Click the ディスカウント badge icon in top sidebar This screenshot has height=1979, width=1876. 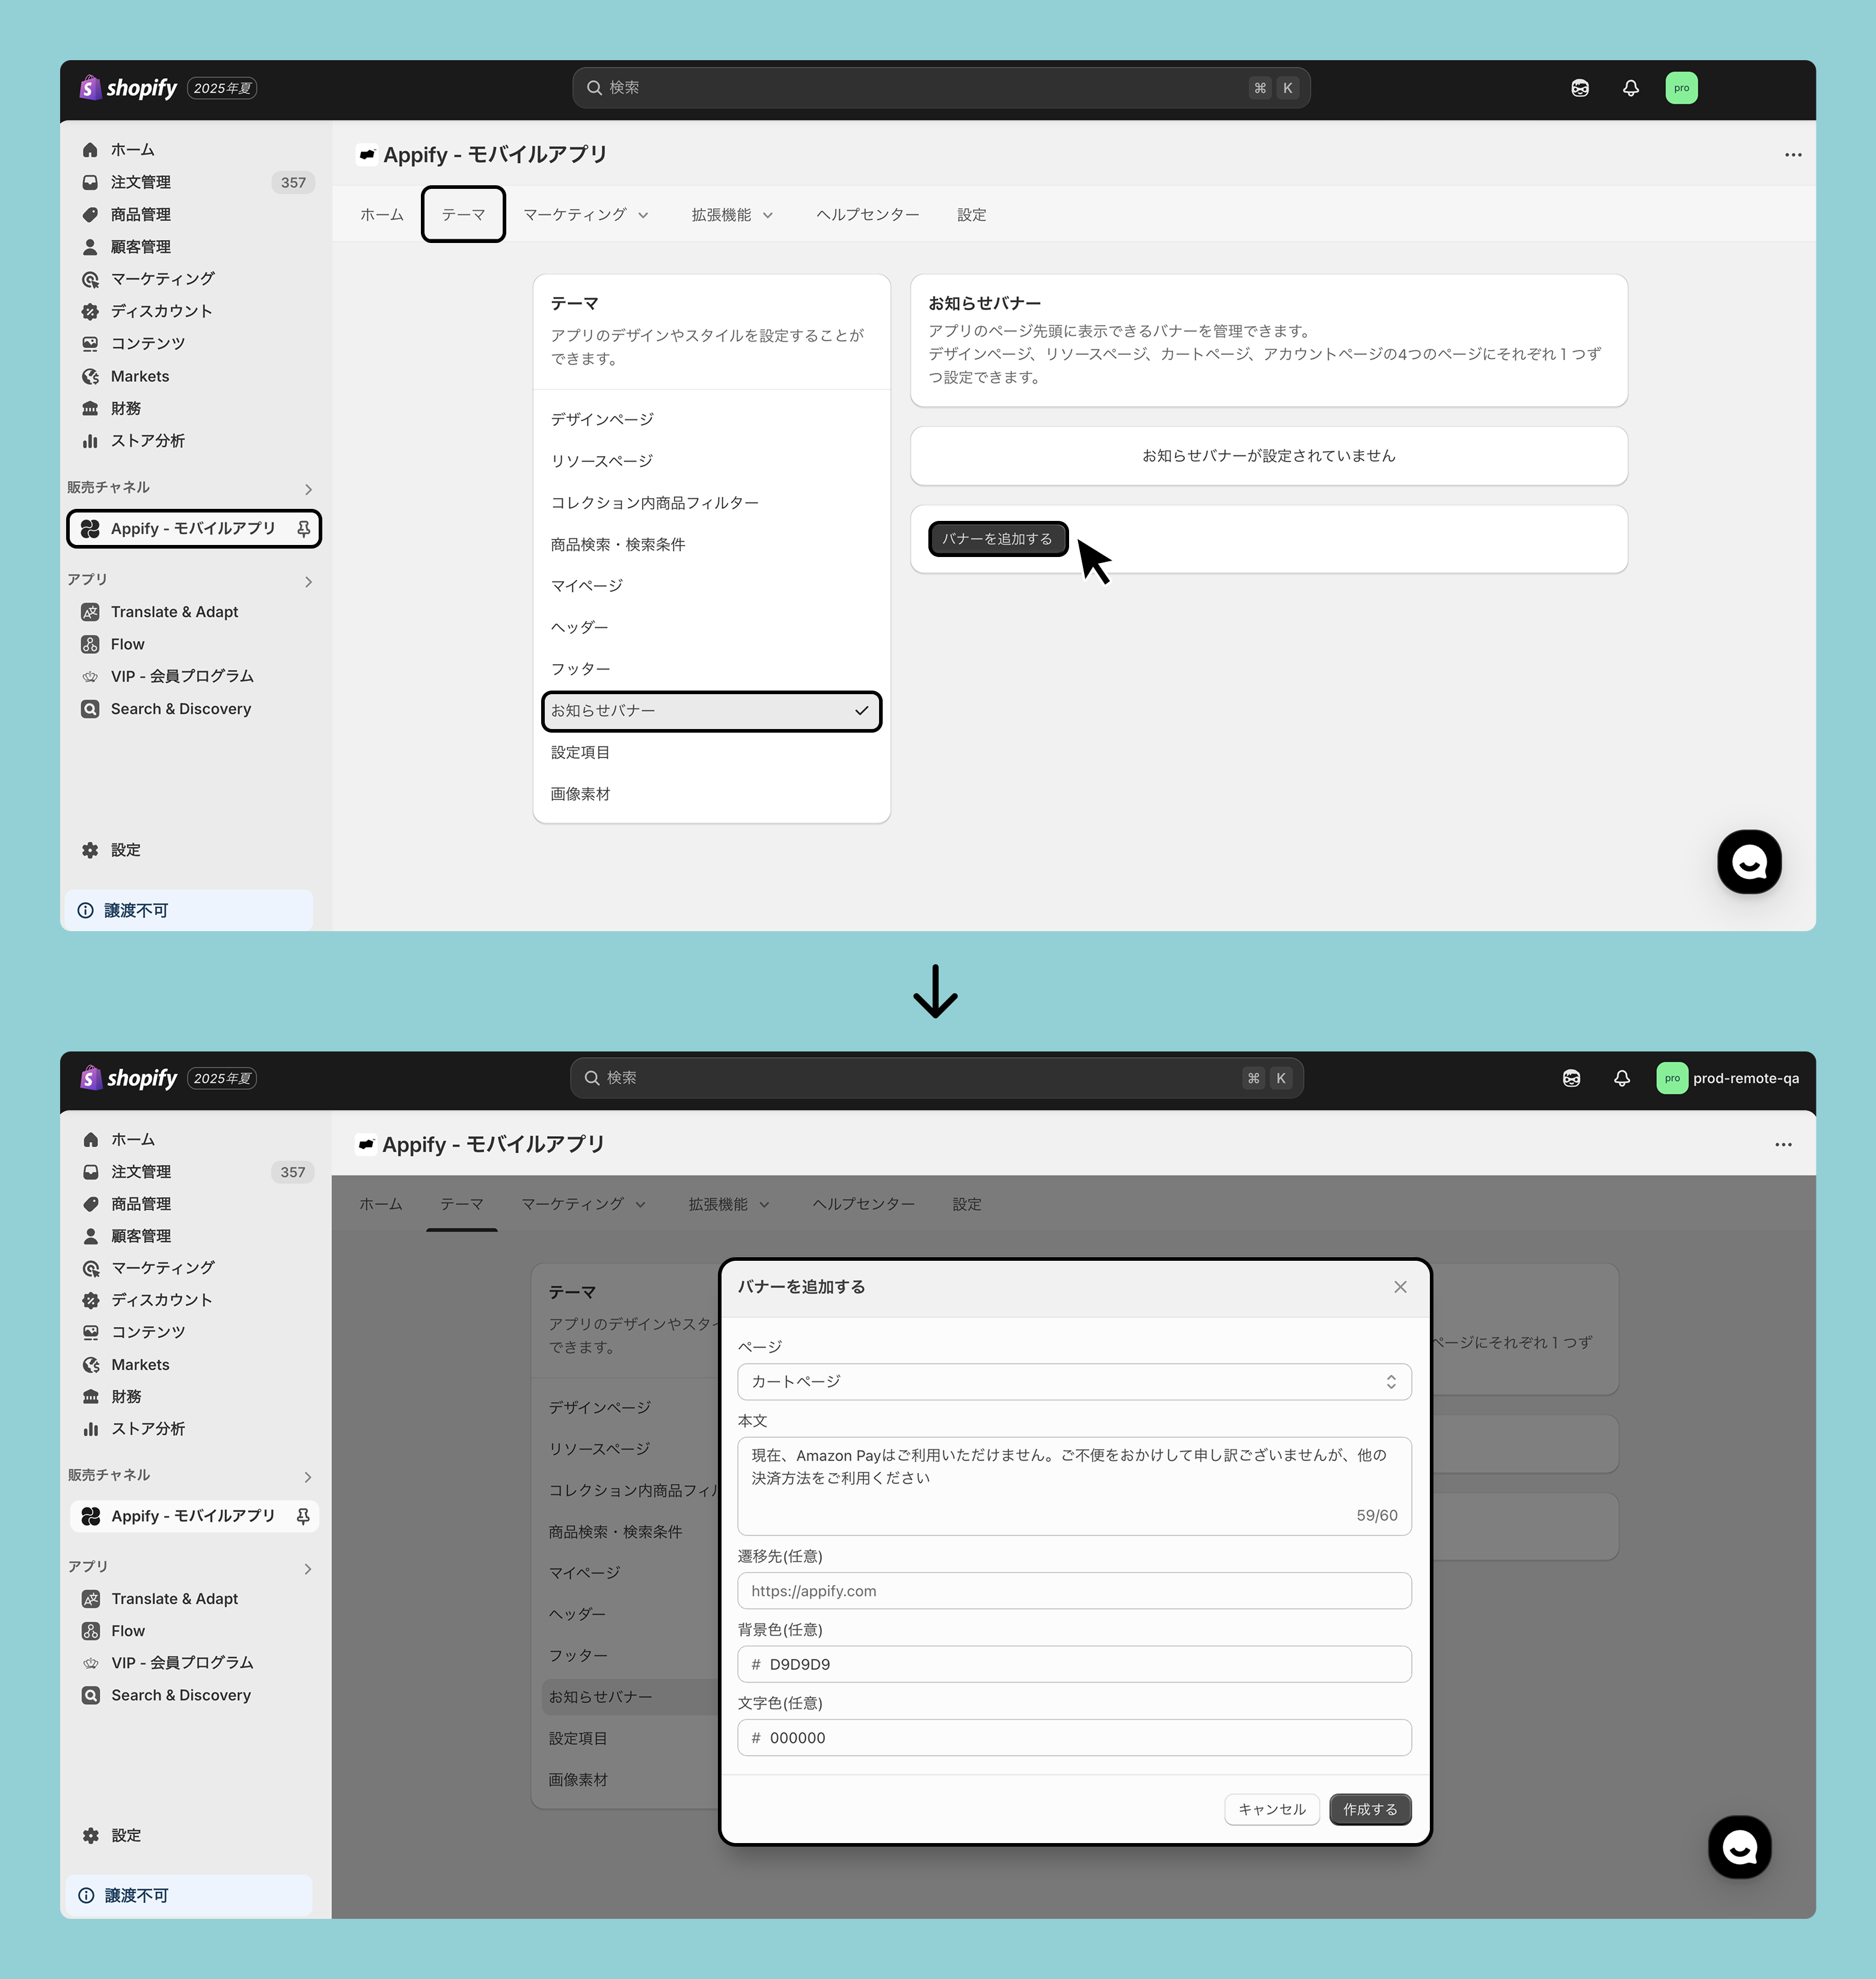point(90,311)
